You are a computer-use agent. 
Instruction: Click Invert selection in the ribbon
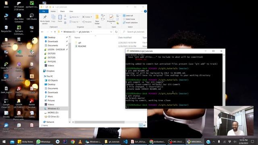coord(130,23)
